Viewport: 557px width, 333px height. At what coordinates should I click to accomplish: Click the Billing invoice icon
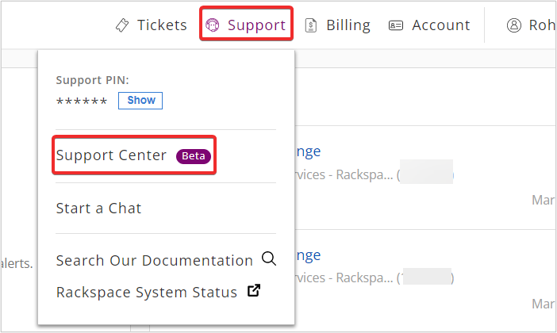(311, 25)
